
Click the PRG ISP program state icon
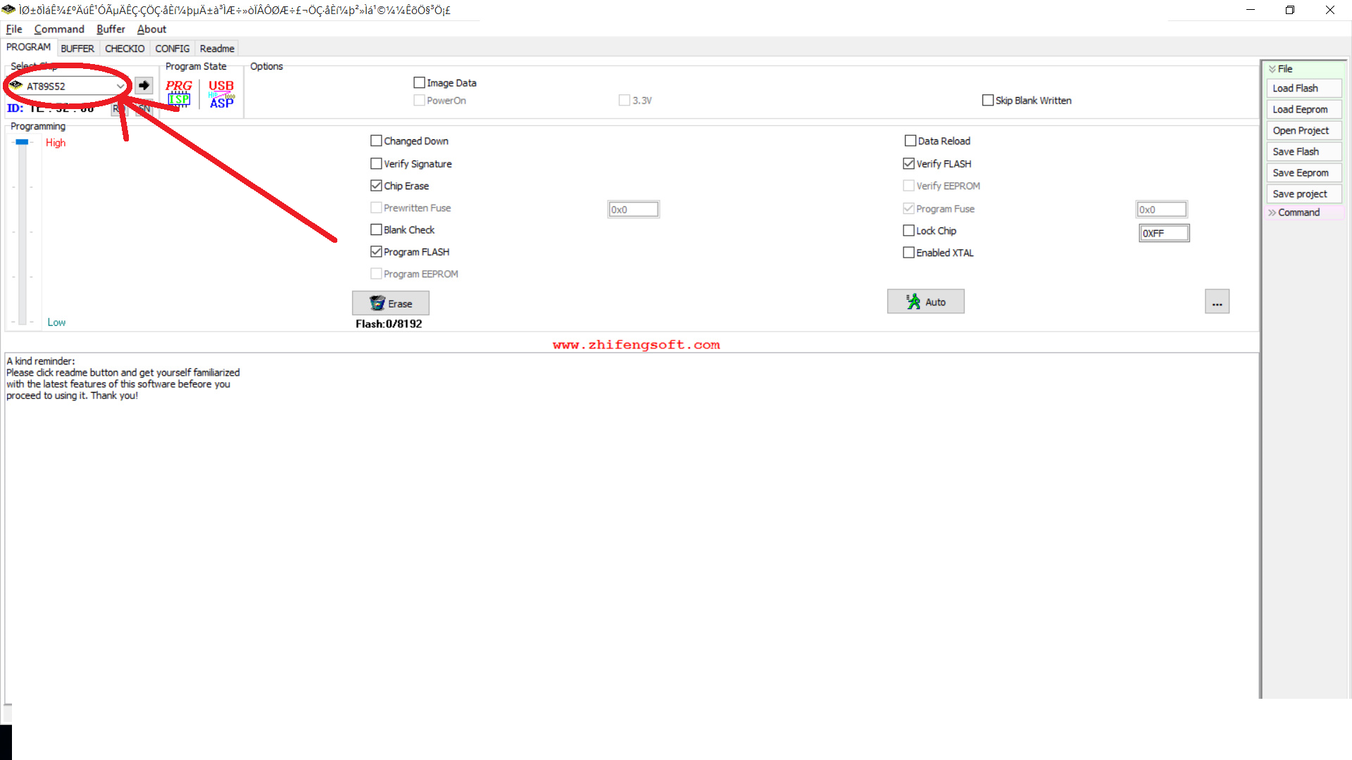point(179,94)
